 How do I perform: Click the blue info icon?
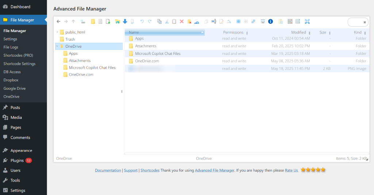[271, 21]
